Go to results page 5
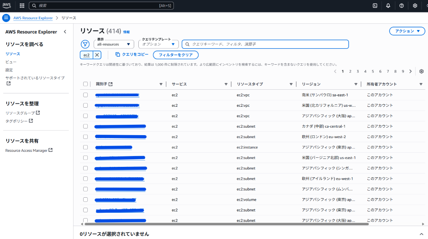 (x=372, y=71)
